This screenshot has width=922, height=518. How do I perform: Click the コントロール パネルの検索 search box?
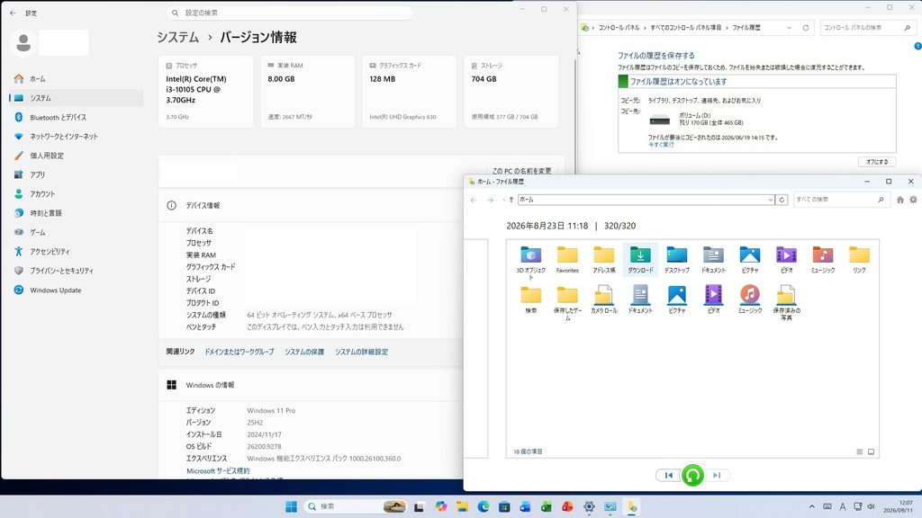867,28
